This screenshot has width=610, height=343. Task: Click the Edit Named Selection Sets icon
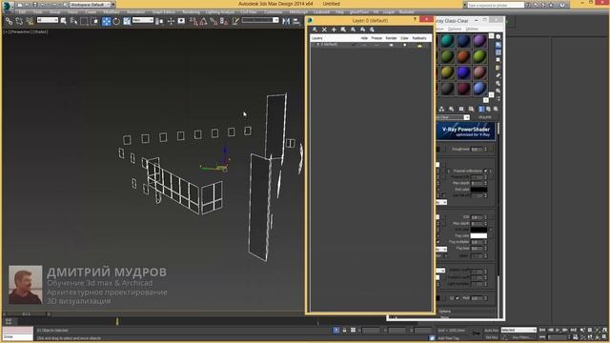(x=235, y=21)
